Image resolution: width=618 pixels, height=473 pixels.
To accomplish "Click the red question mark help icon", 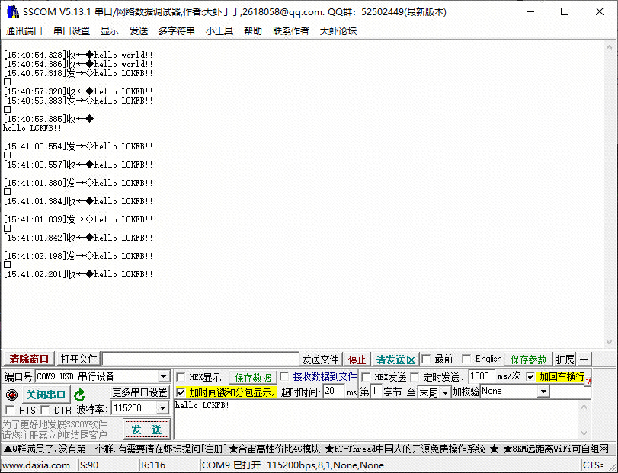I will point(588,381).
